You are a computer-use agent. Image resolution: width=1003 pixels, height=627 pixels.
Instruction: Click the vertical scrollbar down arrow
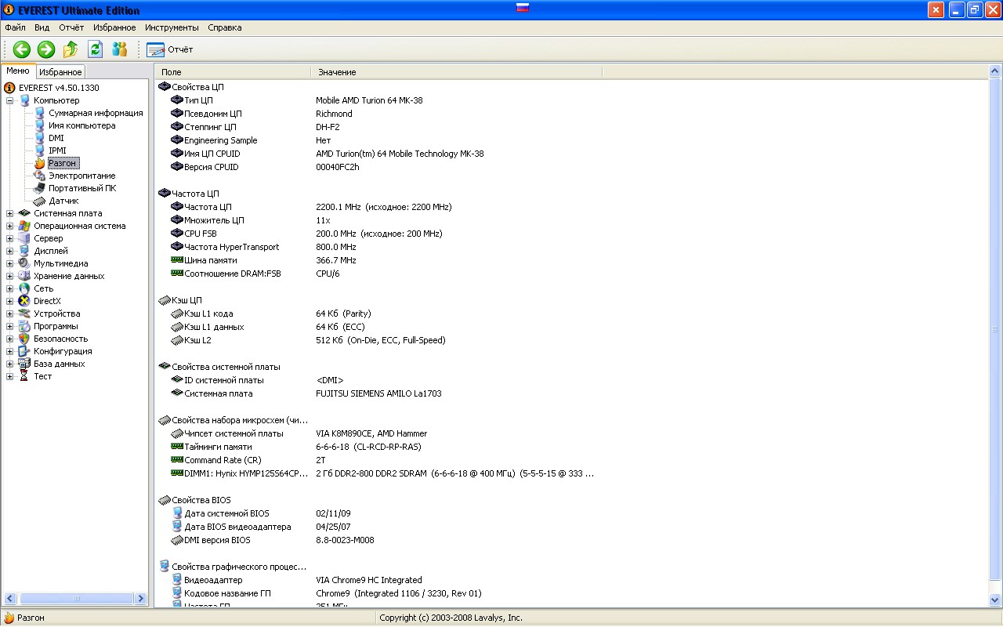[995, 600]
